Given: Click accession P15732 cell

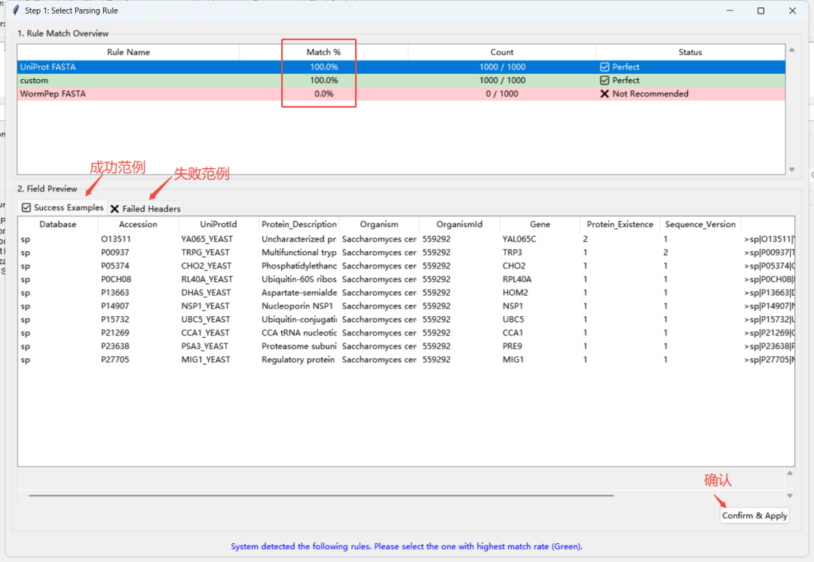Looking at the screenshot, I should coord(115,319).
